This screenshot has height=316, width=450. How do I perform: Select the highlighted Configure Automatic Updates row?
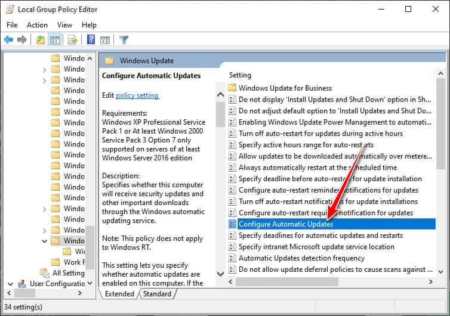[x=337, y=224]
